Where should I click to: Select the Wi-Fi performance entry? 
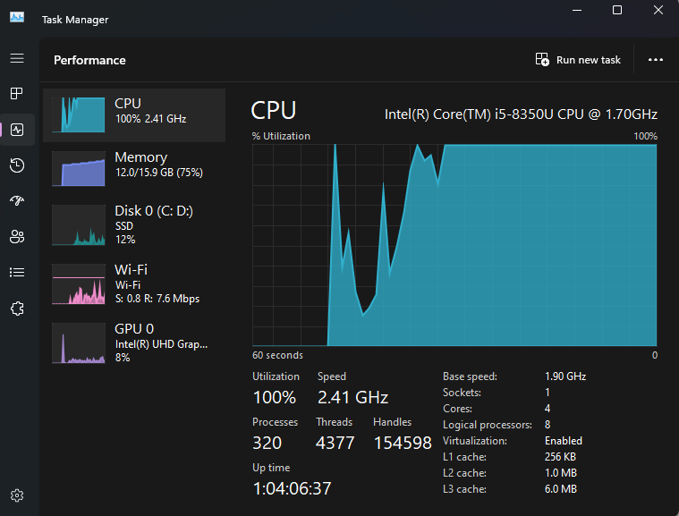click(134, 284)
